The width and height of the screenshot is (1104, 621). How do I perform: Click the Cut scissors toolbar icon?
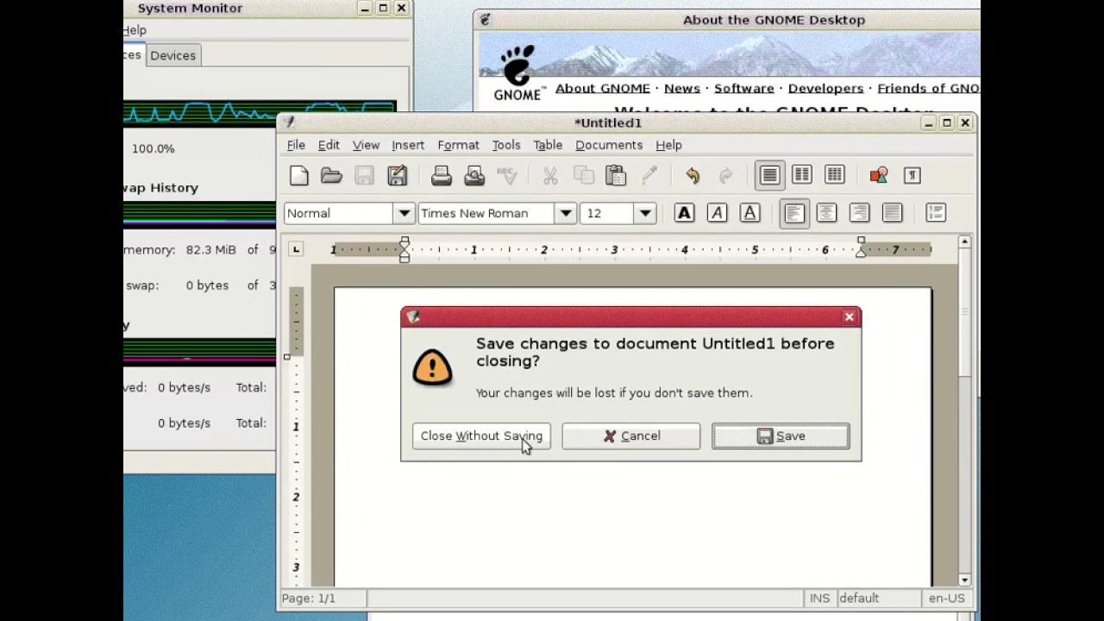tap(550, 176)
